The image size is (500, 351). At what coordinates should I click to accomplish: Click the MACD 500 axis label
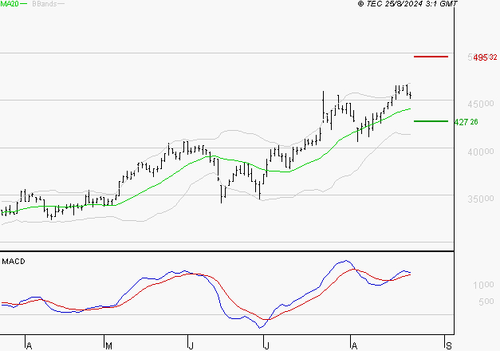(486, 302)
